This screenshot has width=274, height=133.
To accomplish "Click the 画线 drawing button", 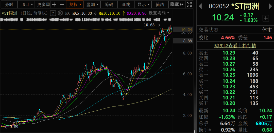I will pyautogui.click(x=126, y=5).
